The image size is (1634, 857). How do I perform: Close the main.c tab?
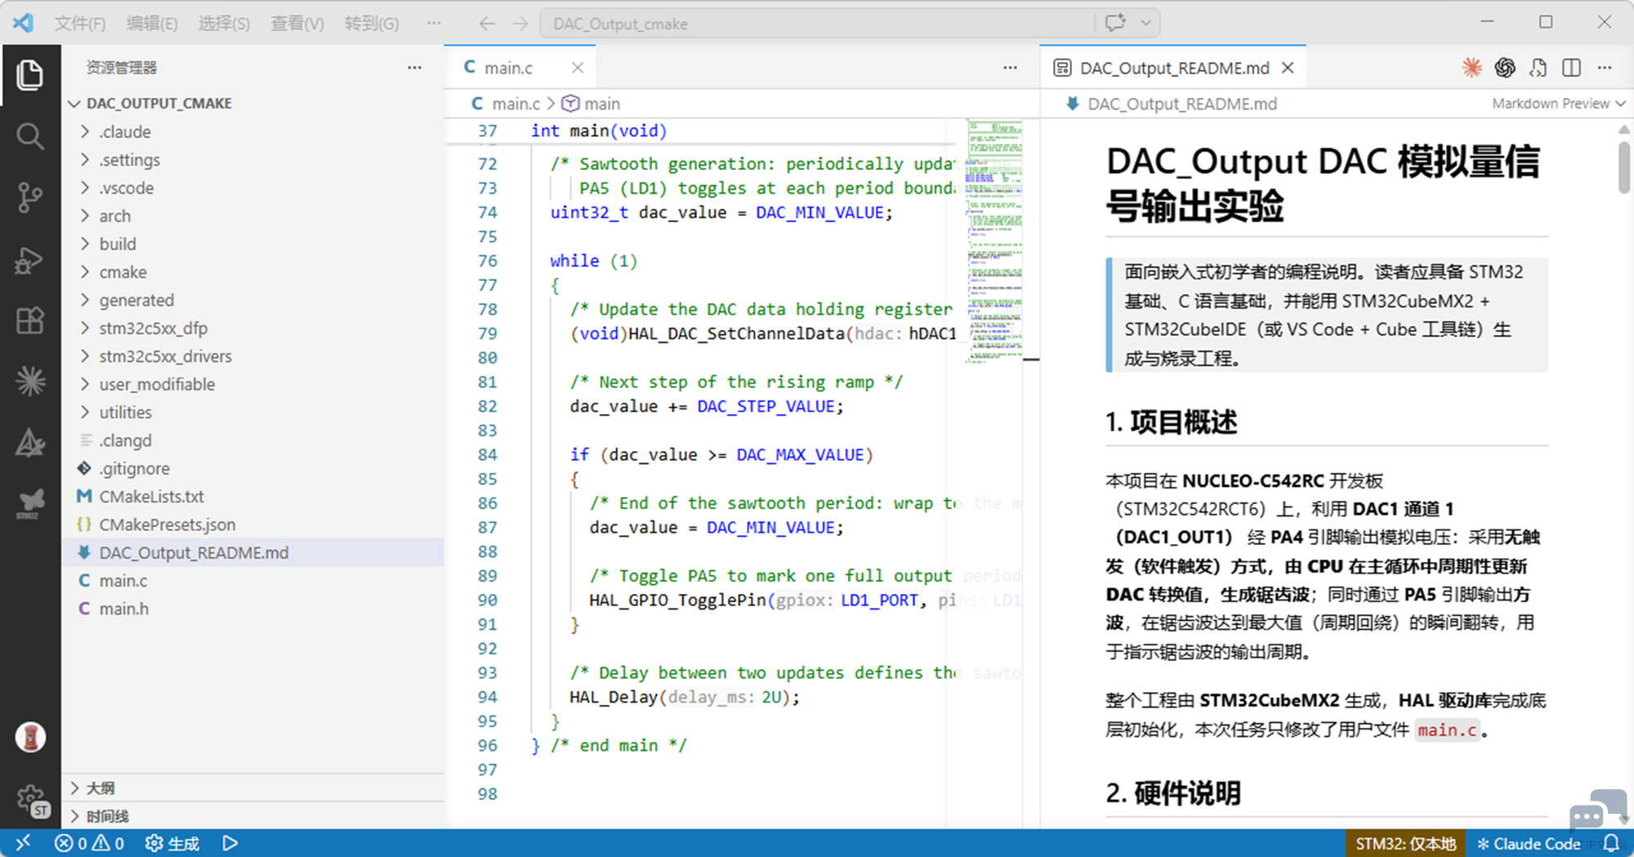[578, 68]
